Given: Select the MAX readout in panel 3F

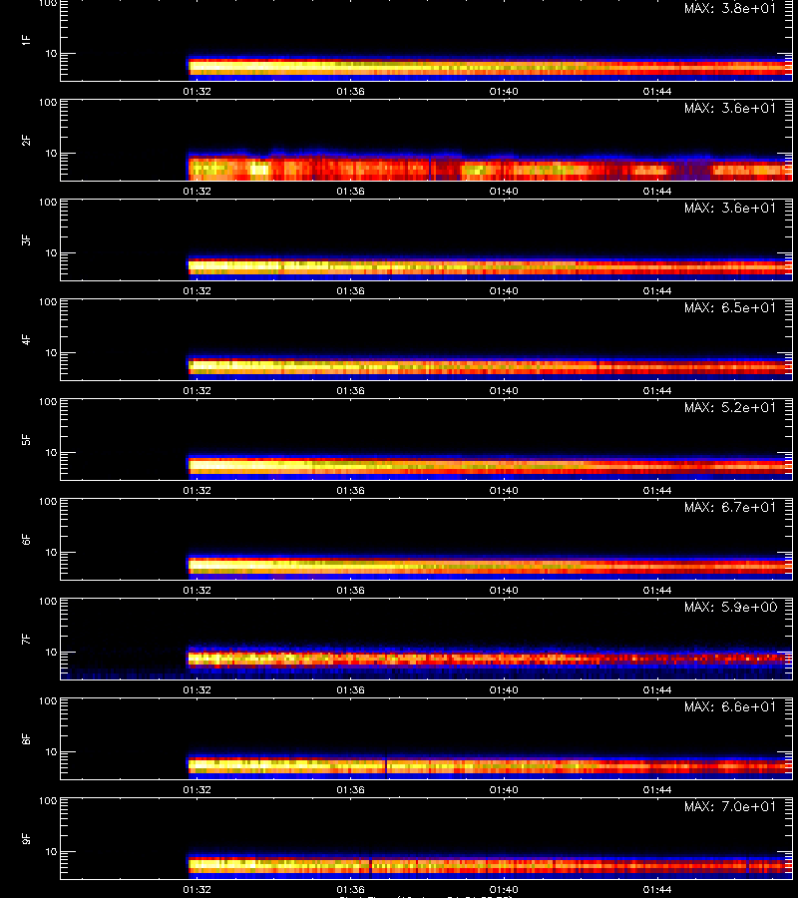Looking at the screenshot, I should coord(730,208).
